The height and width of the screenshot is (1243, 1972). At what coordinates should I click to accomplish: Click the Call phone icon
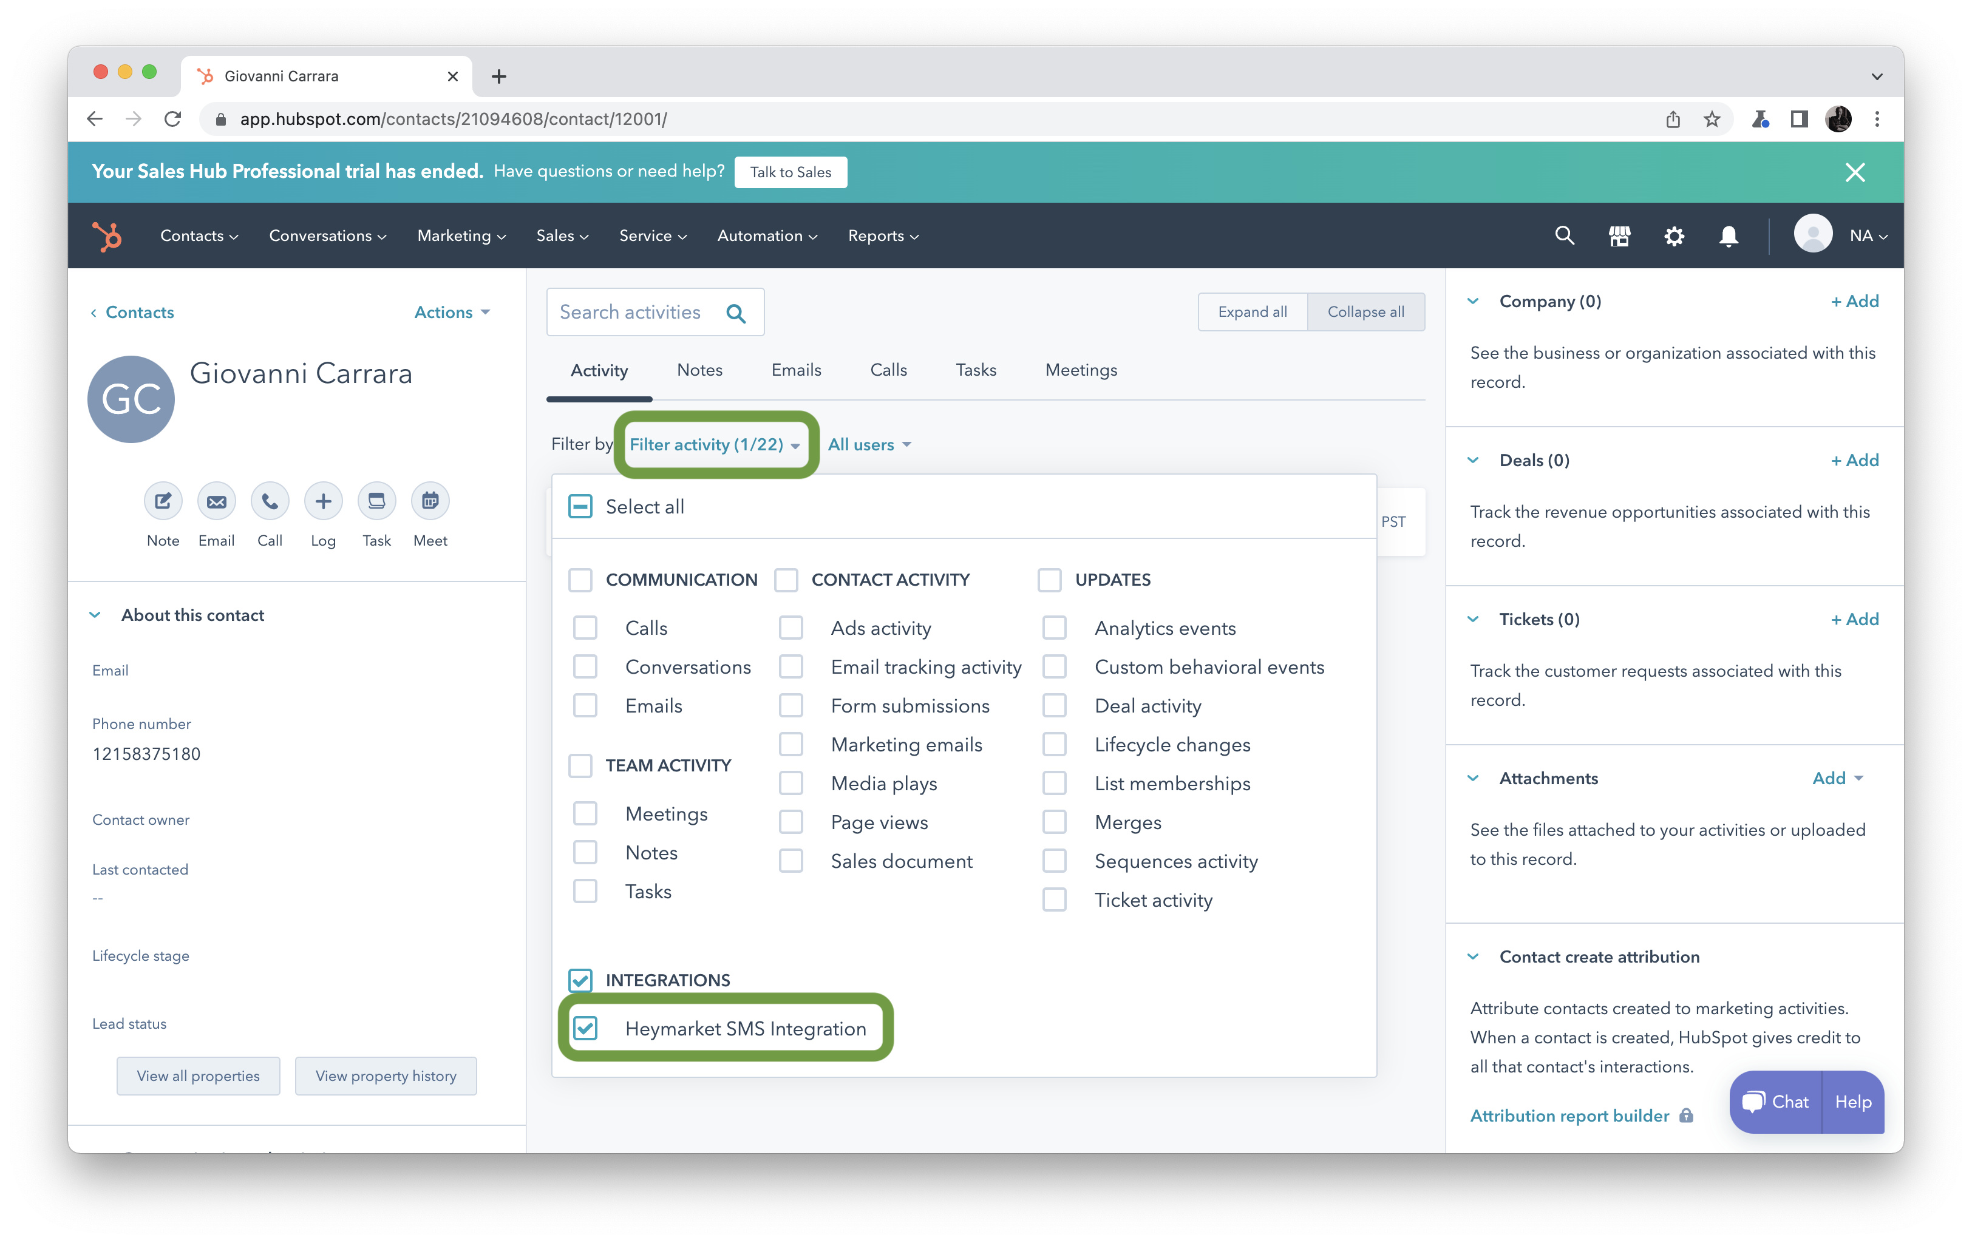(270, 501)
